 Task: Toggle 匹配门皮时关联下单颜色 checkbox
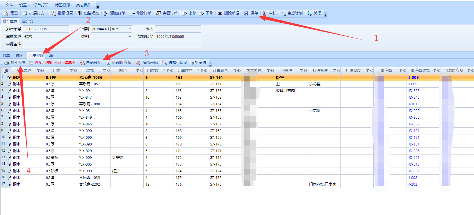click(31, 63)
